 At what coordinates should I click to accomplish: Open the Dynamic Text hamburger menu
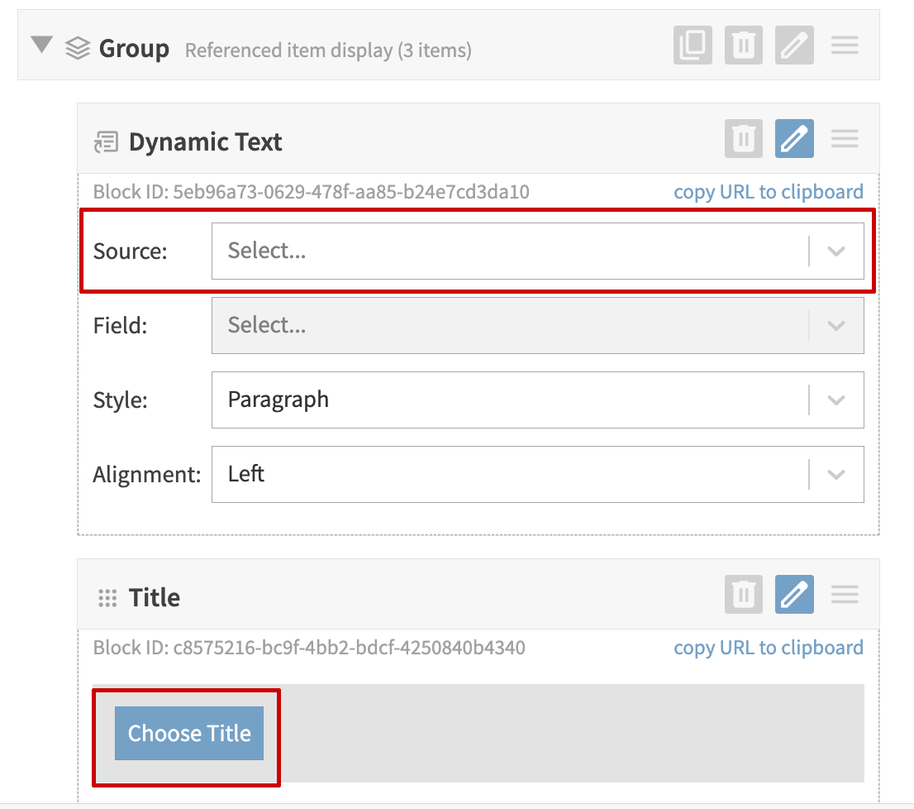click(x=845, y=138)
